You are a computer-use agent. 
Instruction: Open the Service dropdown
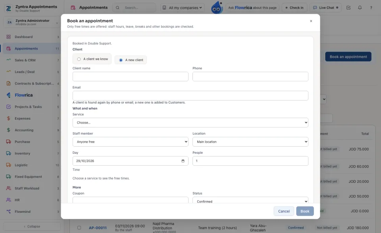point(190,122)
